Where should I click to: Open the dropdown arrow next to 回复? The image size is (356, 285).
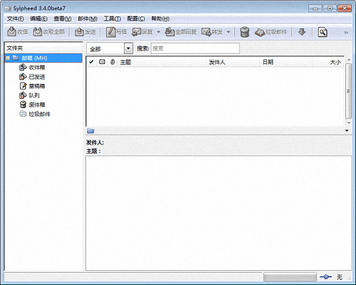coord(158,32)
